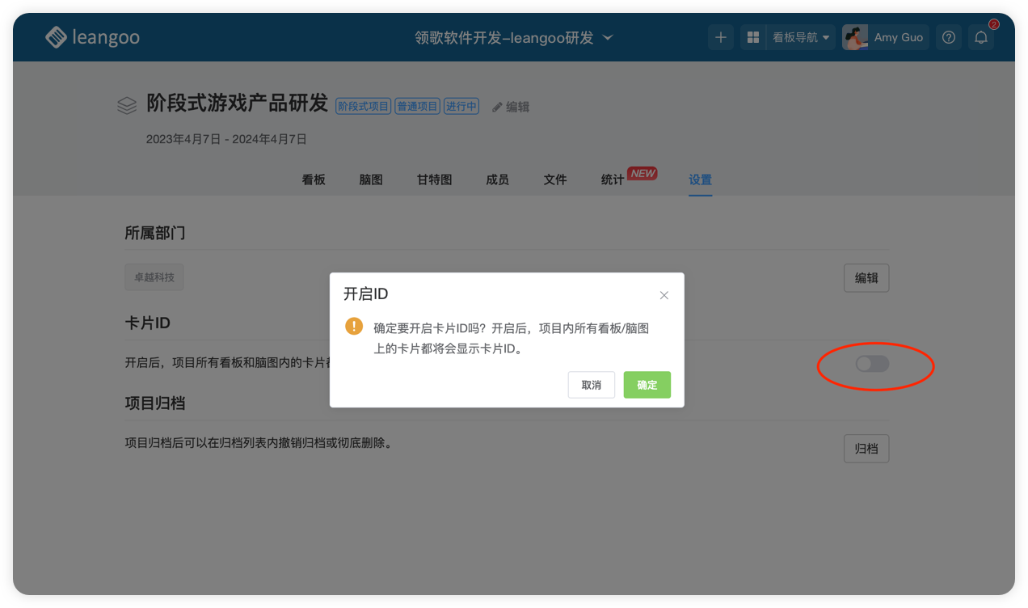Click the grid icon beside 看板导航
The height and width of the screenshot is (608, 1028).
(752, 37)
